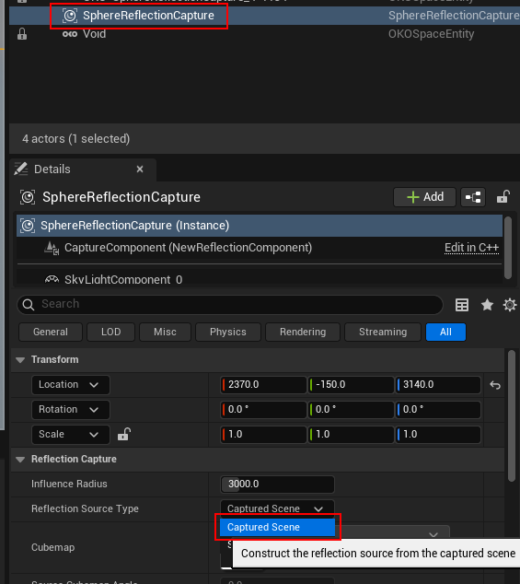Click Location Z field 3140.0

click(x=438, y=385)
